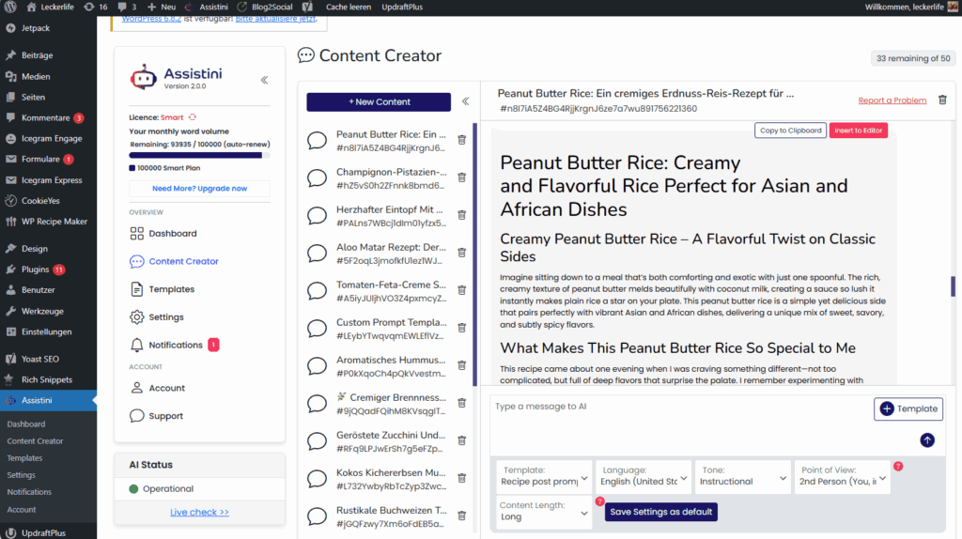962x539 pixels.
Task: Delete the Rustikale Buchweizen entry
Action: pyautogui.click(x=462, y=516)
